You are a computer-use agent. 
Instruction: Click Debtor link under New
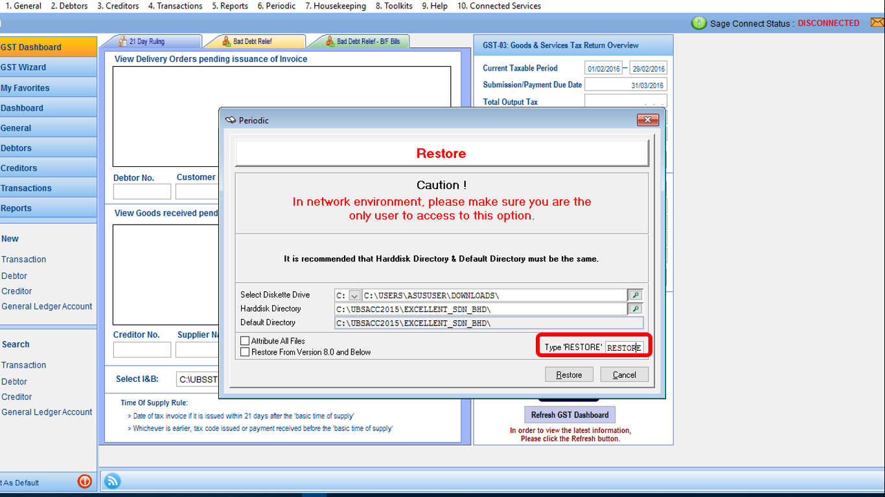tap(14, 276)
